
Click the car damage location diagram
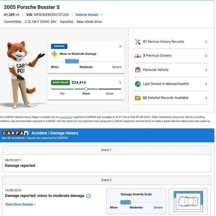(x=188, y=201)
